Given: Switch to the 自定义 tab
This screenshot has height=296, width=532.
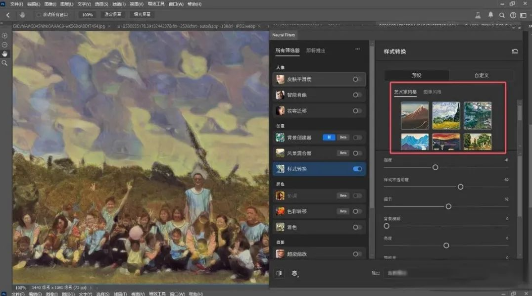Looking at the screenshot, I should pos(481,75).
